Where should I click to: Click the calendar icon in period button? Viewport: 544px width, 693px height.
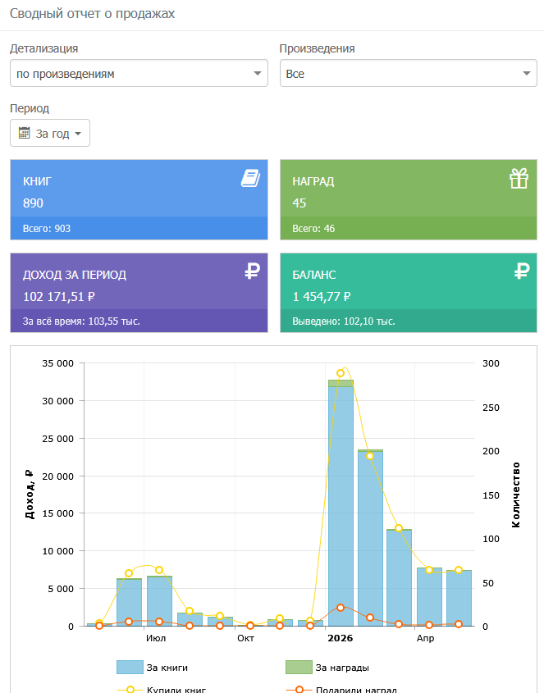tap(25, 133)
